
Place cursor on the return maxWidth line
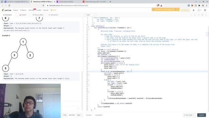point(104,107)
